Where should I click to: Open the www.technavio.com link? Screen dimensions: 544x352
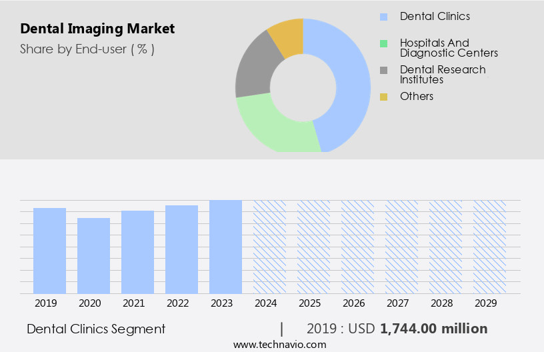pyautogui.click(x=279, y=345)
